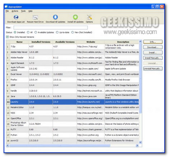
Task: Click the http://www.gimp.org website cell
Action: pos(91,85)
